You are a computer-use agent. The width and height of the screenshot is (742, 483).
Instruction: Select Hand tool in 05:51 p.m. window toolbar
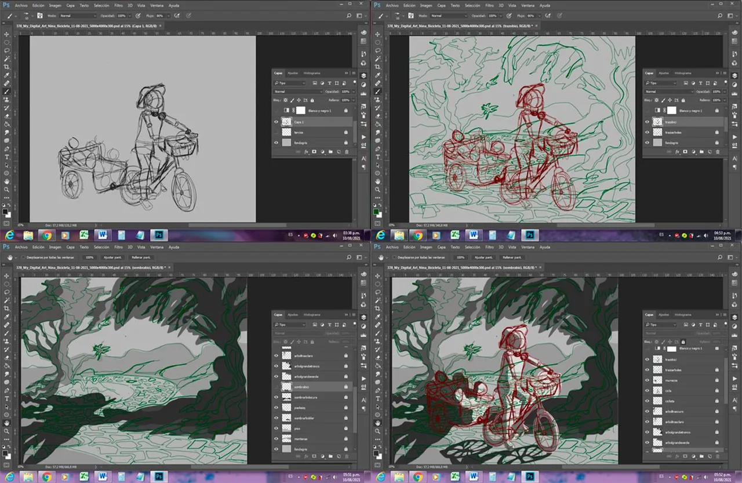coord(7,423)
